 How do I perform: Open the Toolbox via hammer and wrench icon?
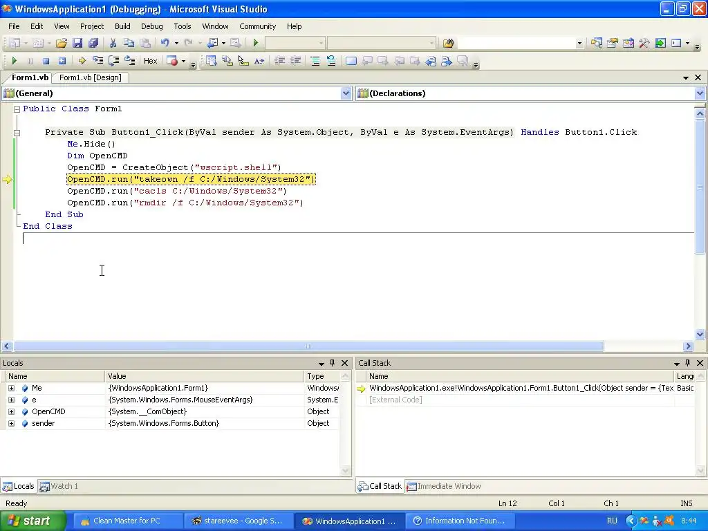tap(644, 43)
